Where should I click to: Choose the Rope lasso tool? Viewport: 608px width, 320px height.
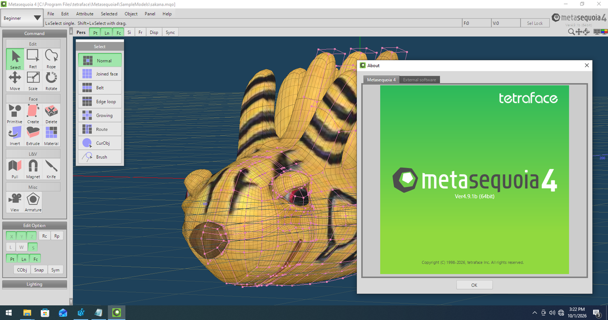pos(51,59)
